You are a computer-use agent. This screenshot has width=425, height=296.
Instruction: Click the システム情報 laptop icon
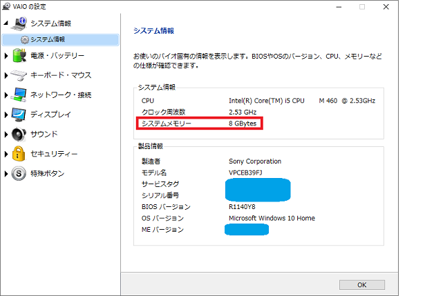point(19,23)
